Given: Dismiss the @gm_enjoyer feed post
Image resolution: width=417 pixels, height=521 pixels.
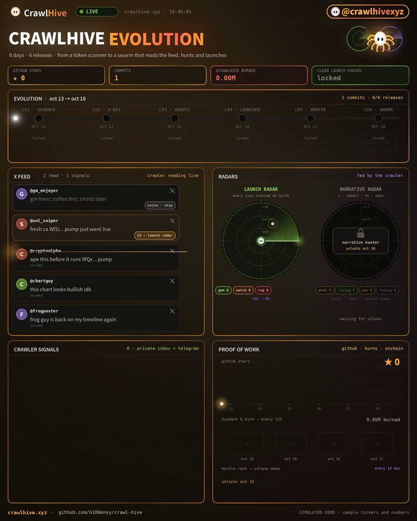Looking at the screenshot, I should coord(172,191).
